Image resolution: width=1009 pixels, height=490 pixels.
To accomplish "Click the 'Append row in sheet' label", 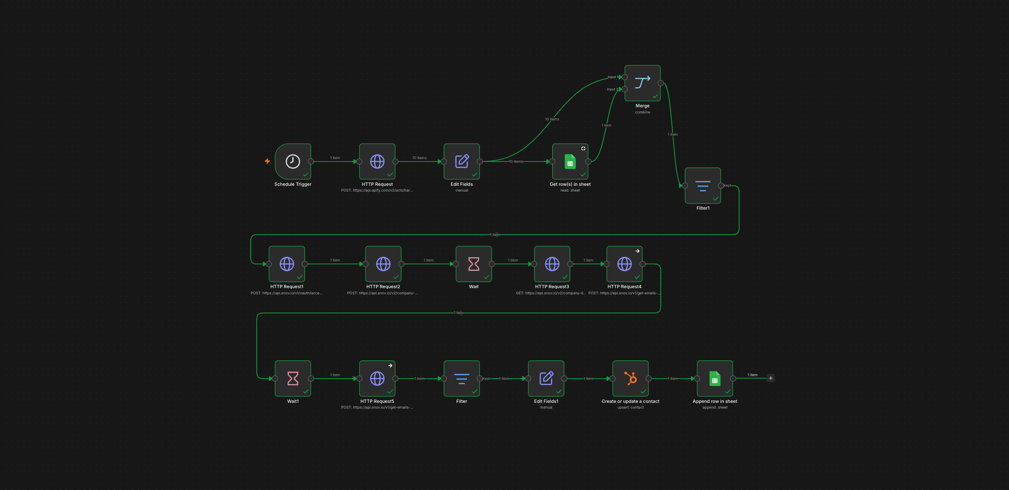I will [715, 401].
